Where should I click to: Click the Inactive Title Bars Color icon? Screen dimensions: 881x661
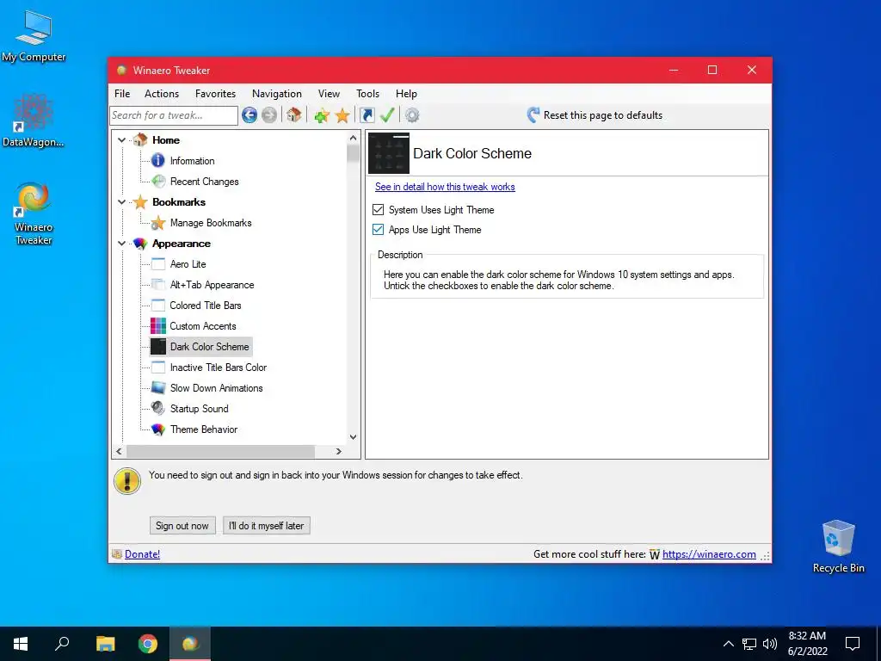point(158,368)
